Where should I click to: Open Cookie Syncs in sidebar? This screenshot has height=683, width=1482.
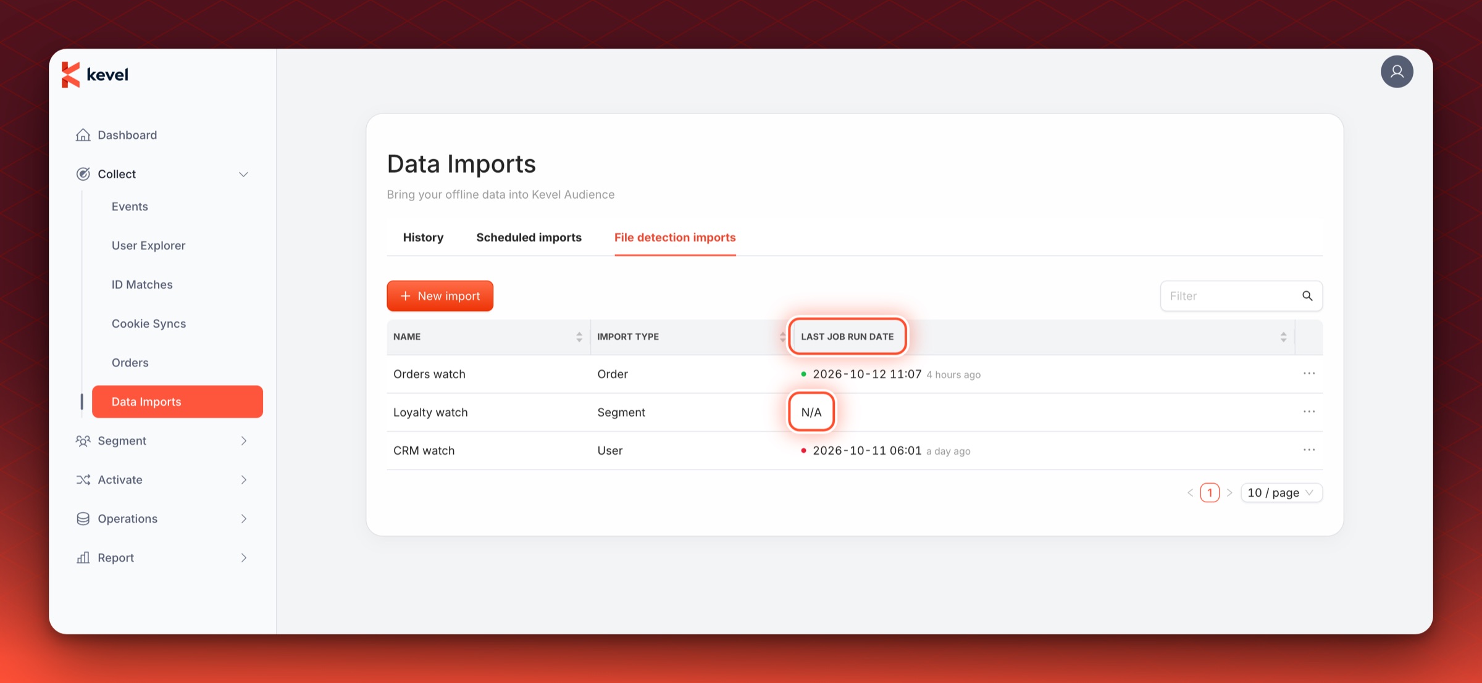click(x=149, y=323)
